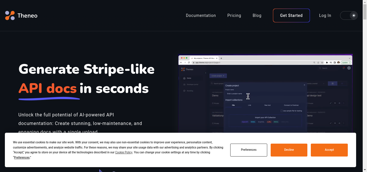367x172 pixels.
Task: Toggle the light/dark theme switch
Action: 349,15
